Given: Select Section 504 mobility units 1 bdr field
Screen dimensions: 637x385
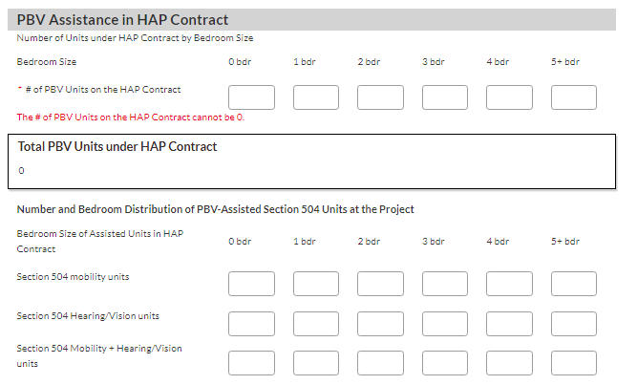Looking at the screenshot, I should (x=316, y=284).
